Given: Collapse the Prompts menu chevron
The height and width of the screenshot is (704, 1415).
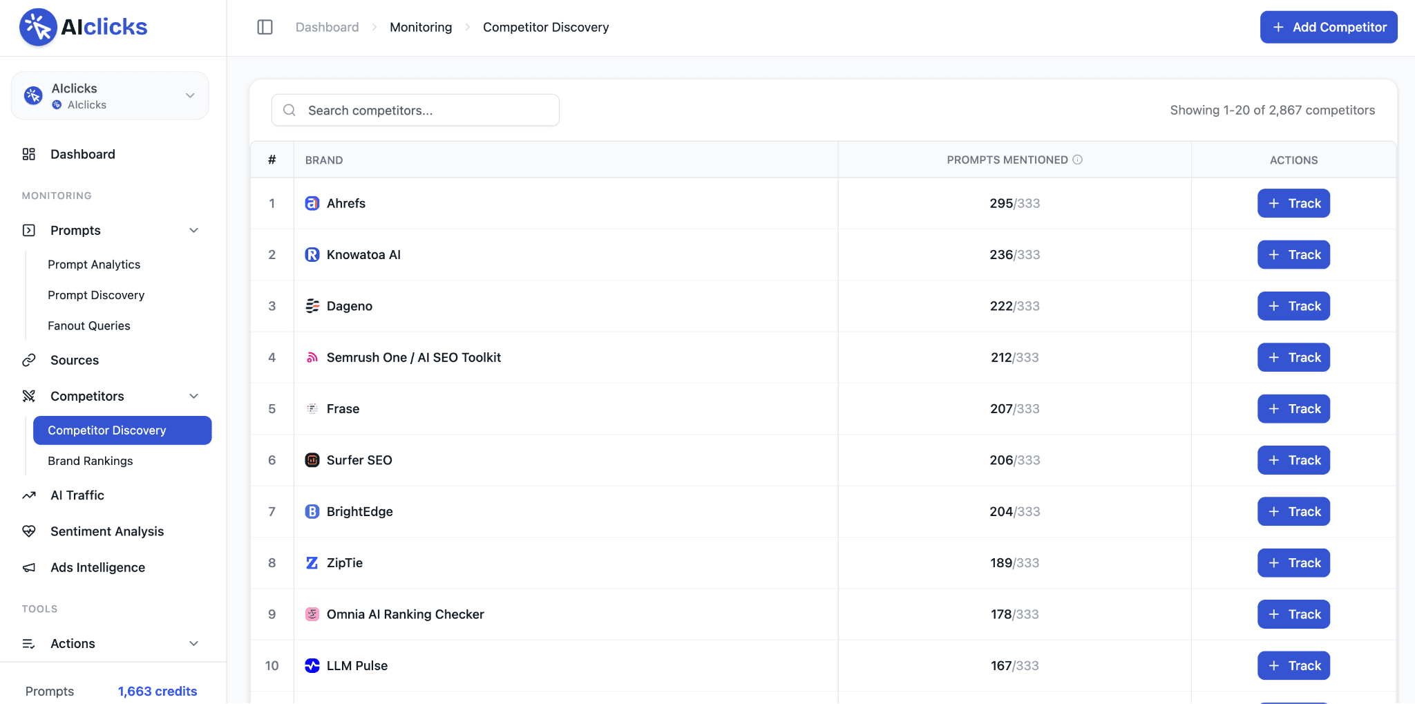Looking at the screenshot, I should point(194,230).
